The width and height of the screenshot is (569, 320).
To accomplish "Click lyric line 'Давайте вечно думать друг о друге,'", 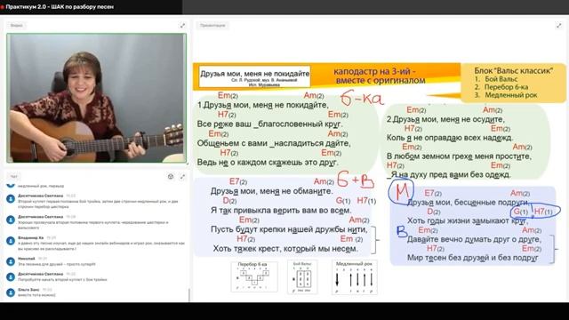I will 474,239.
